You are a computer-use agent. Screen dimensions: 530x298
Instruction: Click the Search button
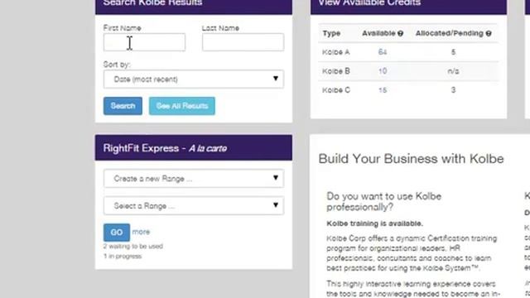pyautogui.click(x=123, y=106)
